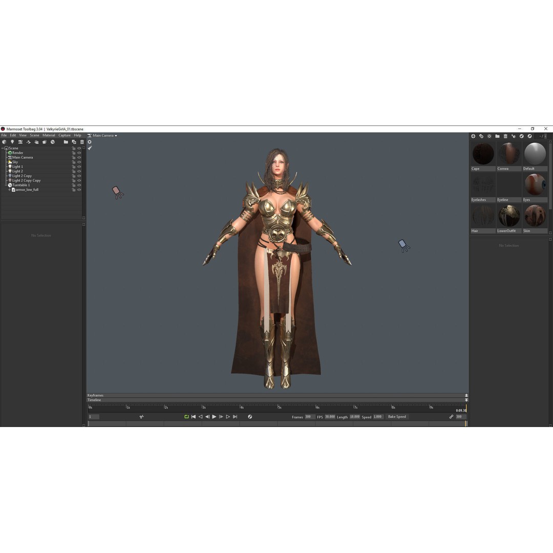Viewport: 553px width, 553px height.
Task: Collapse the Turntable 1 tree node
Action: click(6, 185)
